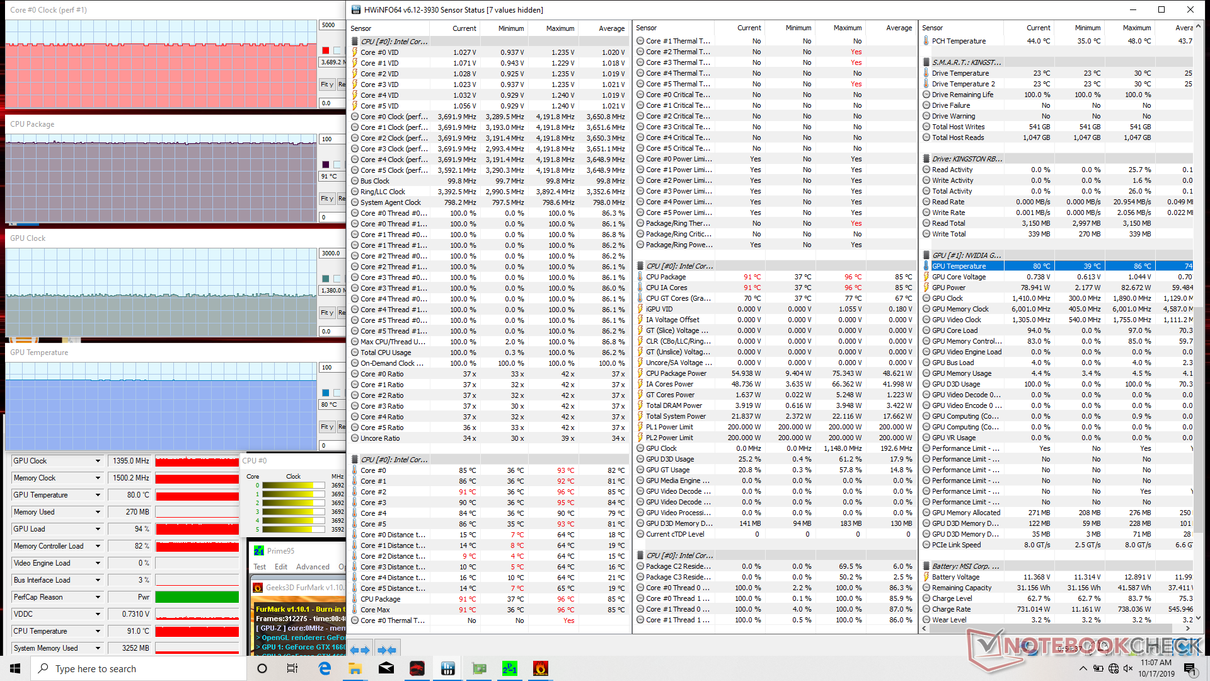Viewport: 1210px width, 681px height.
Task: Select the highlighted GPU Temperature row in HWiNFO
Action: (x=1057, y=266)
